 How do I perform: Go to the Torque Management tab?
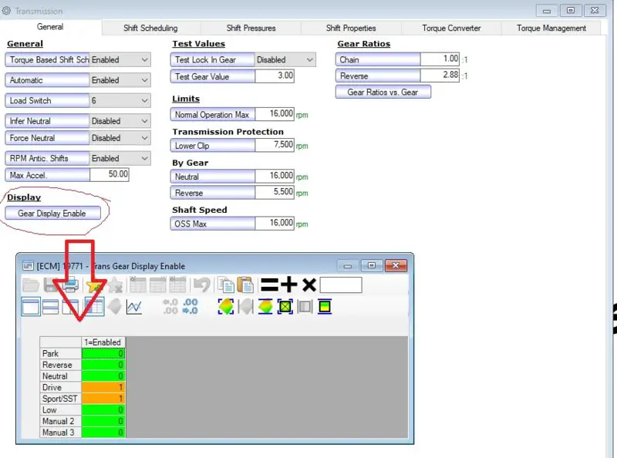551,28
